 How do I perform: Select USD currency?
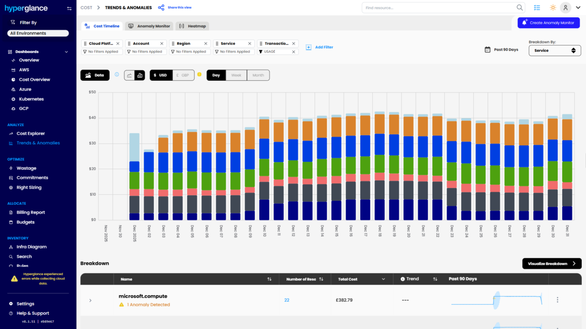(161, 75)
